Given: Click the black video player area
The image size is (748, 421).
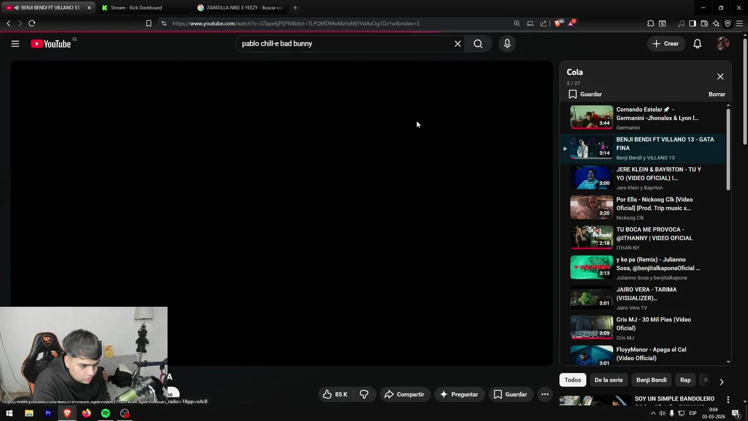Looking at the screenshot, I should (x=281, y=213).
